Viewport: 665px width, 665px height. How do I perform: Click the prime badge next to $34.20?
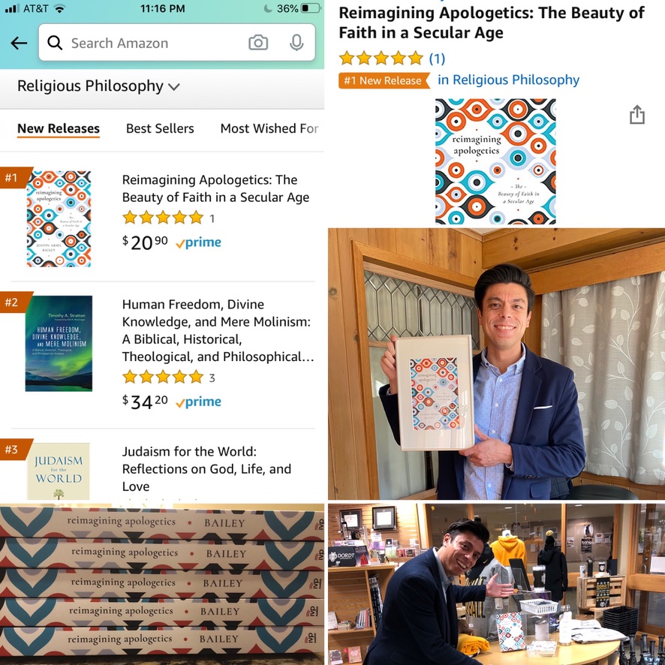coord(198,402)
